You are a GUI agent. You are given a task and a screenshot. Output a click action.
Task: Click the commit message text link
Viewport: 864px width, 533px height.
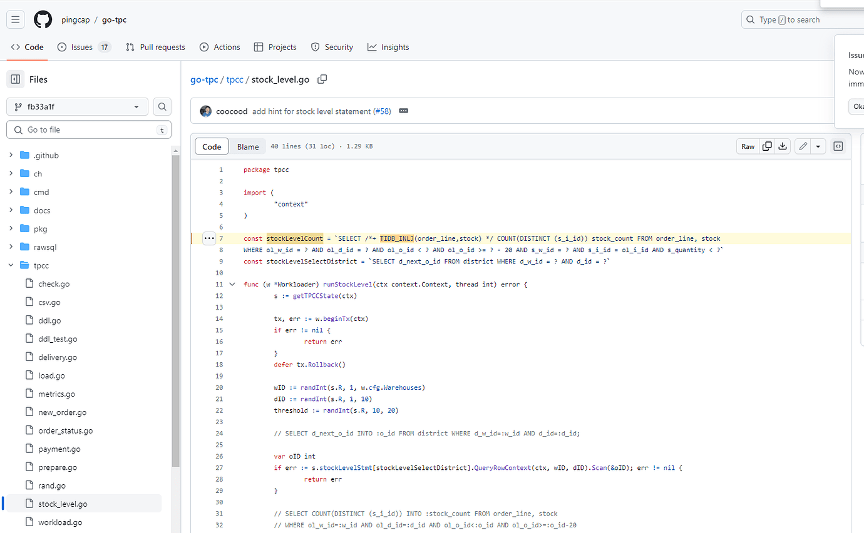[312, 111]
